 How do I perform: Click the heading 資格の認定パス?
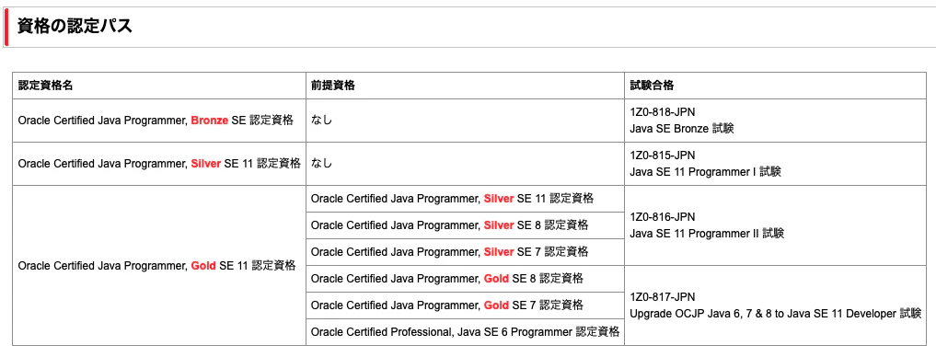(x=75, y=27)
